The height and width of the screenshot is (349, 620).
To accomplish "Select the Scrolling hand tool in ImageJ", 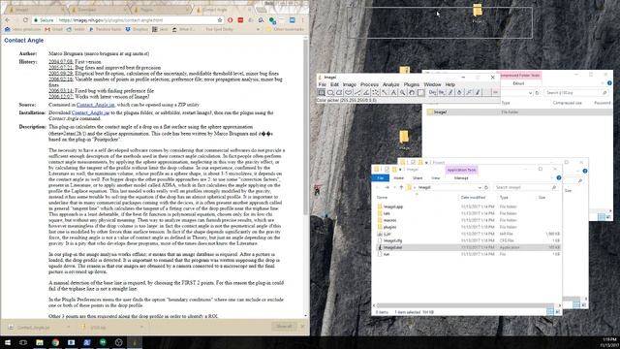I will tap(412, 93).
